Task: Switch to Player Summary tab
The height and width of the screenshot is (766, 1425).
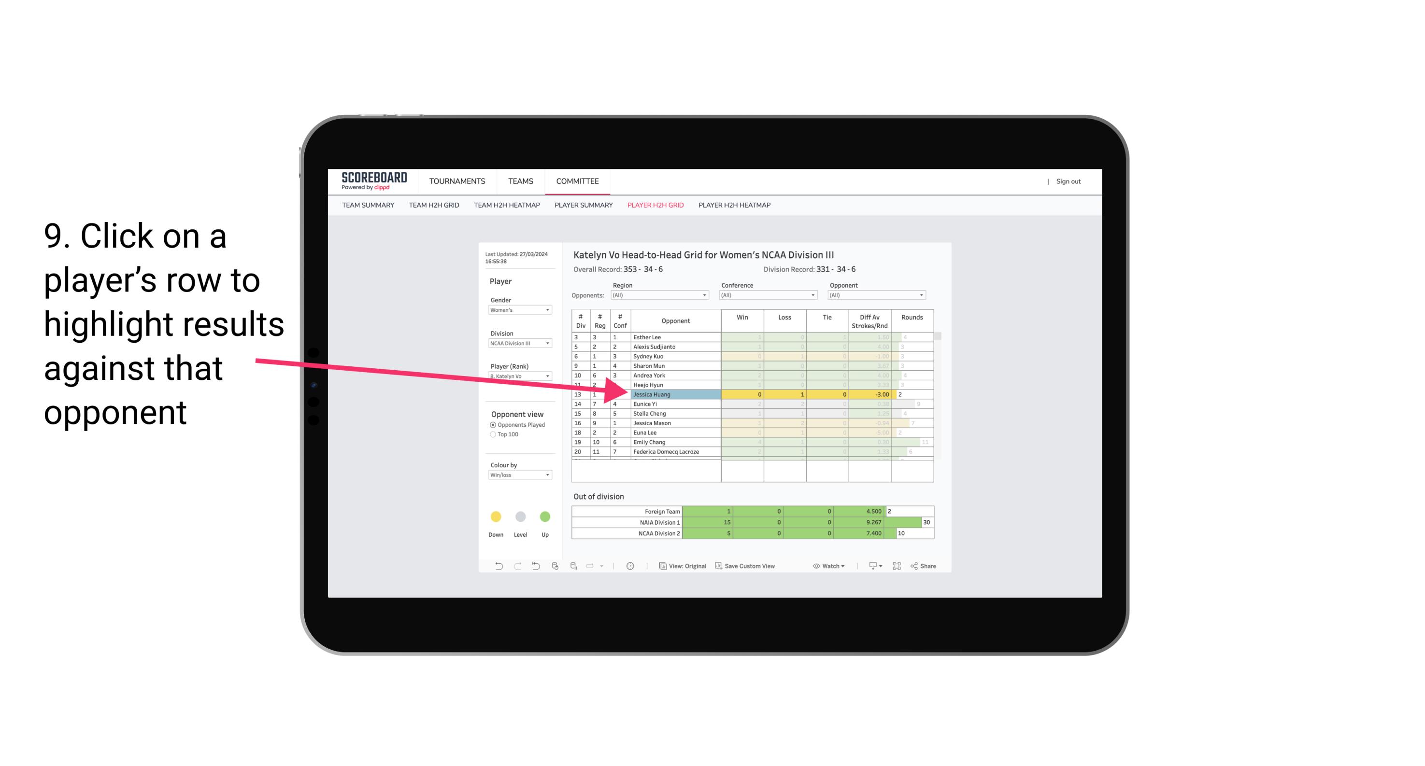Action: click(x=583, y=207)
